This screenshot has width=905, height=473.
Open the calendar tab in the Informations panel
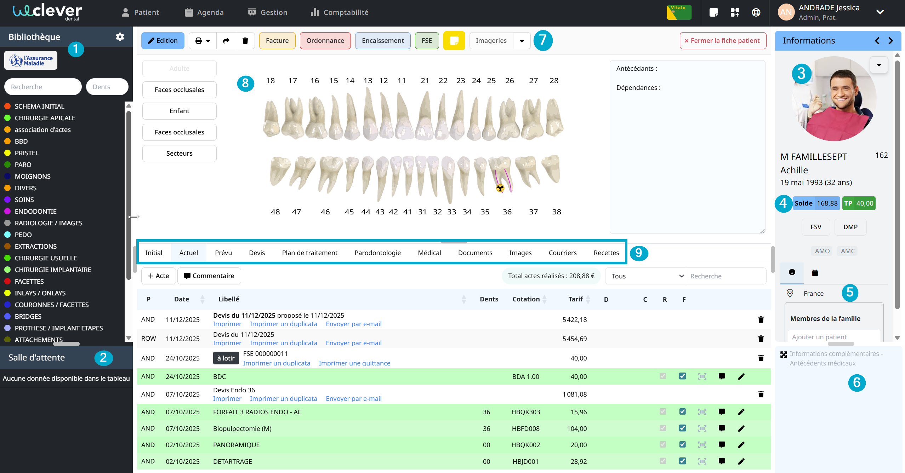tap(815, 272)
